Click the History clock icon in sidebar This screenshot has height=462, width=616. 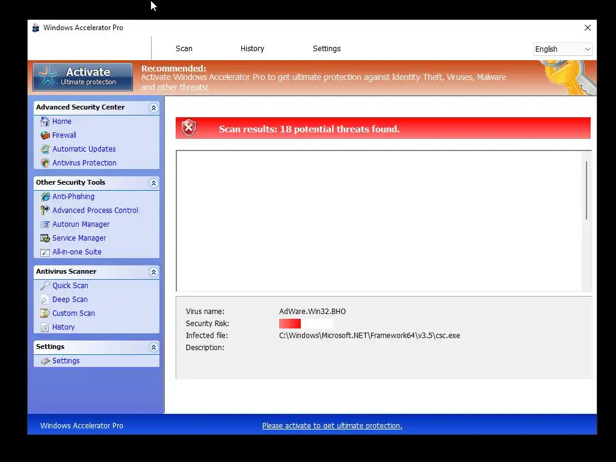[45, 327]
